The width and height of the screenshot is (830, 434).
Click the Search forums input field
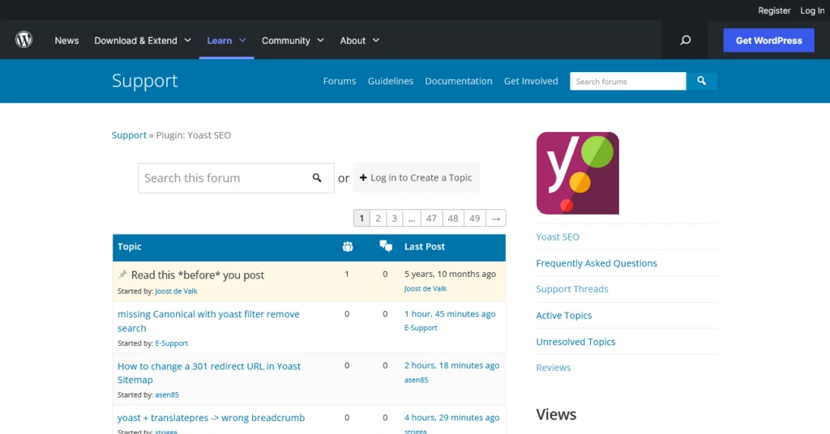627,81
